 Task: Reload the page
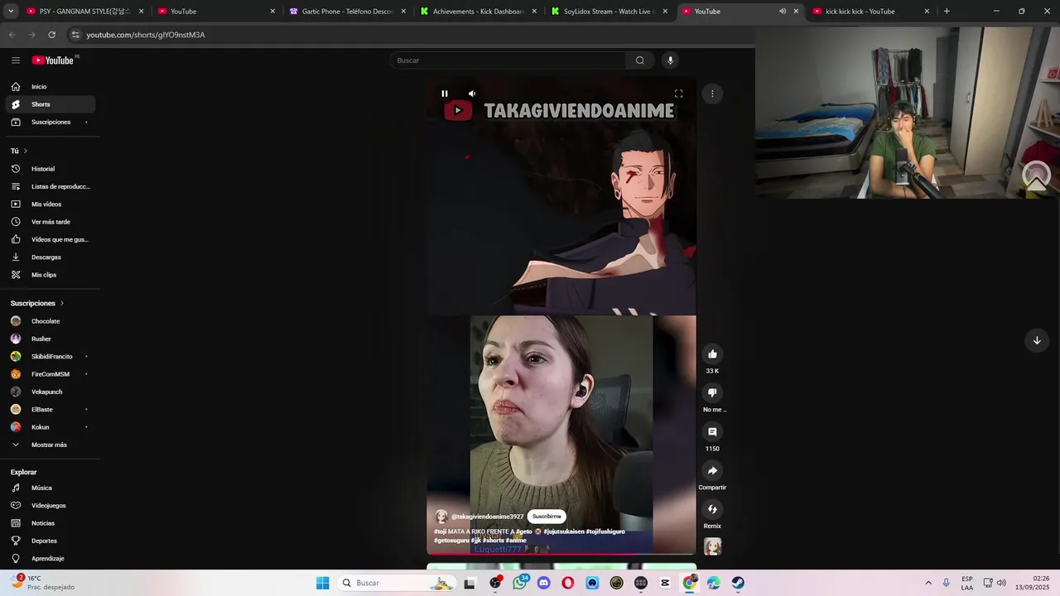(51, 35)
